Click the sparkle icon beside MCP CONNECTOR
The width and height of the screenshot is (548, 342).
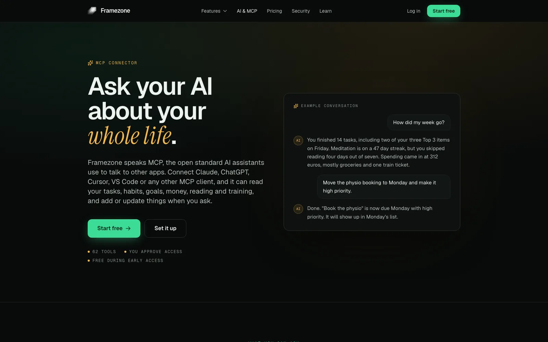coord(90,63)
